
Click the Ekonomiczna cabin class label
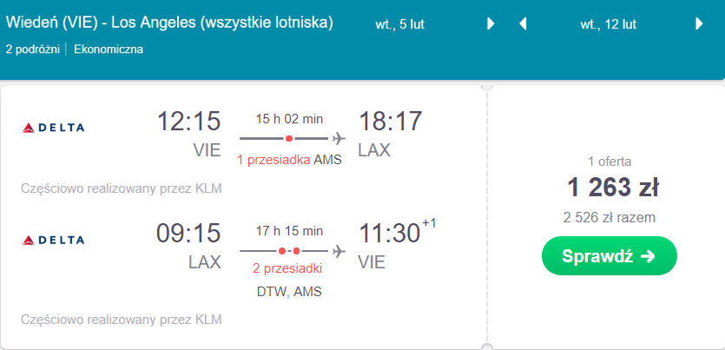pyautogui.click(x=109, y=50)
